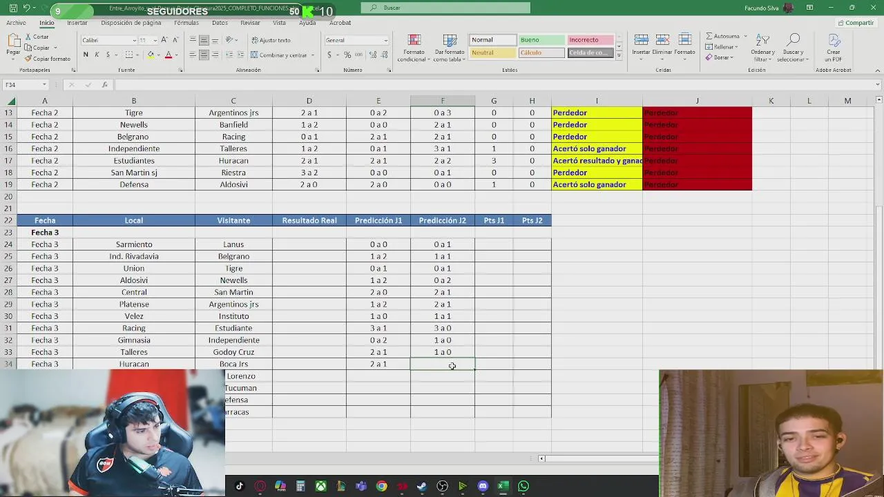The image size is (884, 497).
Task: Click the Compartir share button
Action: (x=856, y=23)
